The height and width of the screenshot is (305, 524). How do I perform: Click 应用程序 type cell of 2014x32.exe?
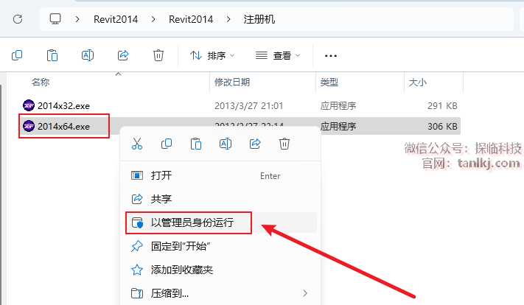tap(338, 106)
